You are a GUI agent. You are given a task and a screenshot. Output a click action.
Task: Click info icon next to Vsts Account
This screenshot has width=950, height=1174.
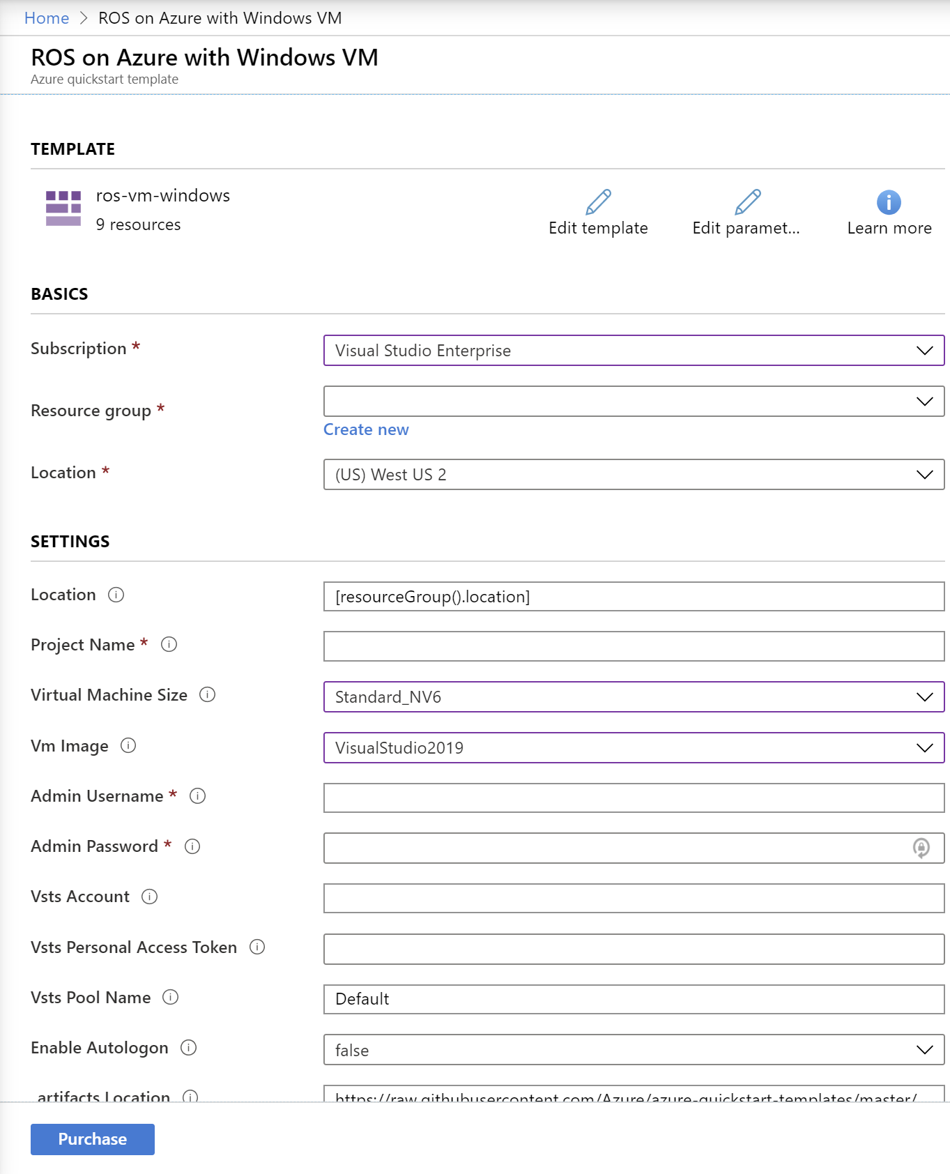(149, 897)
